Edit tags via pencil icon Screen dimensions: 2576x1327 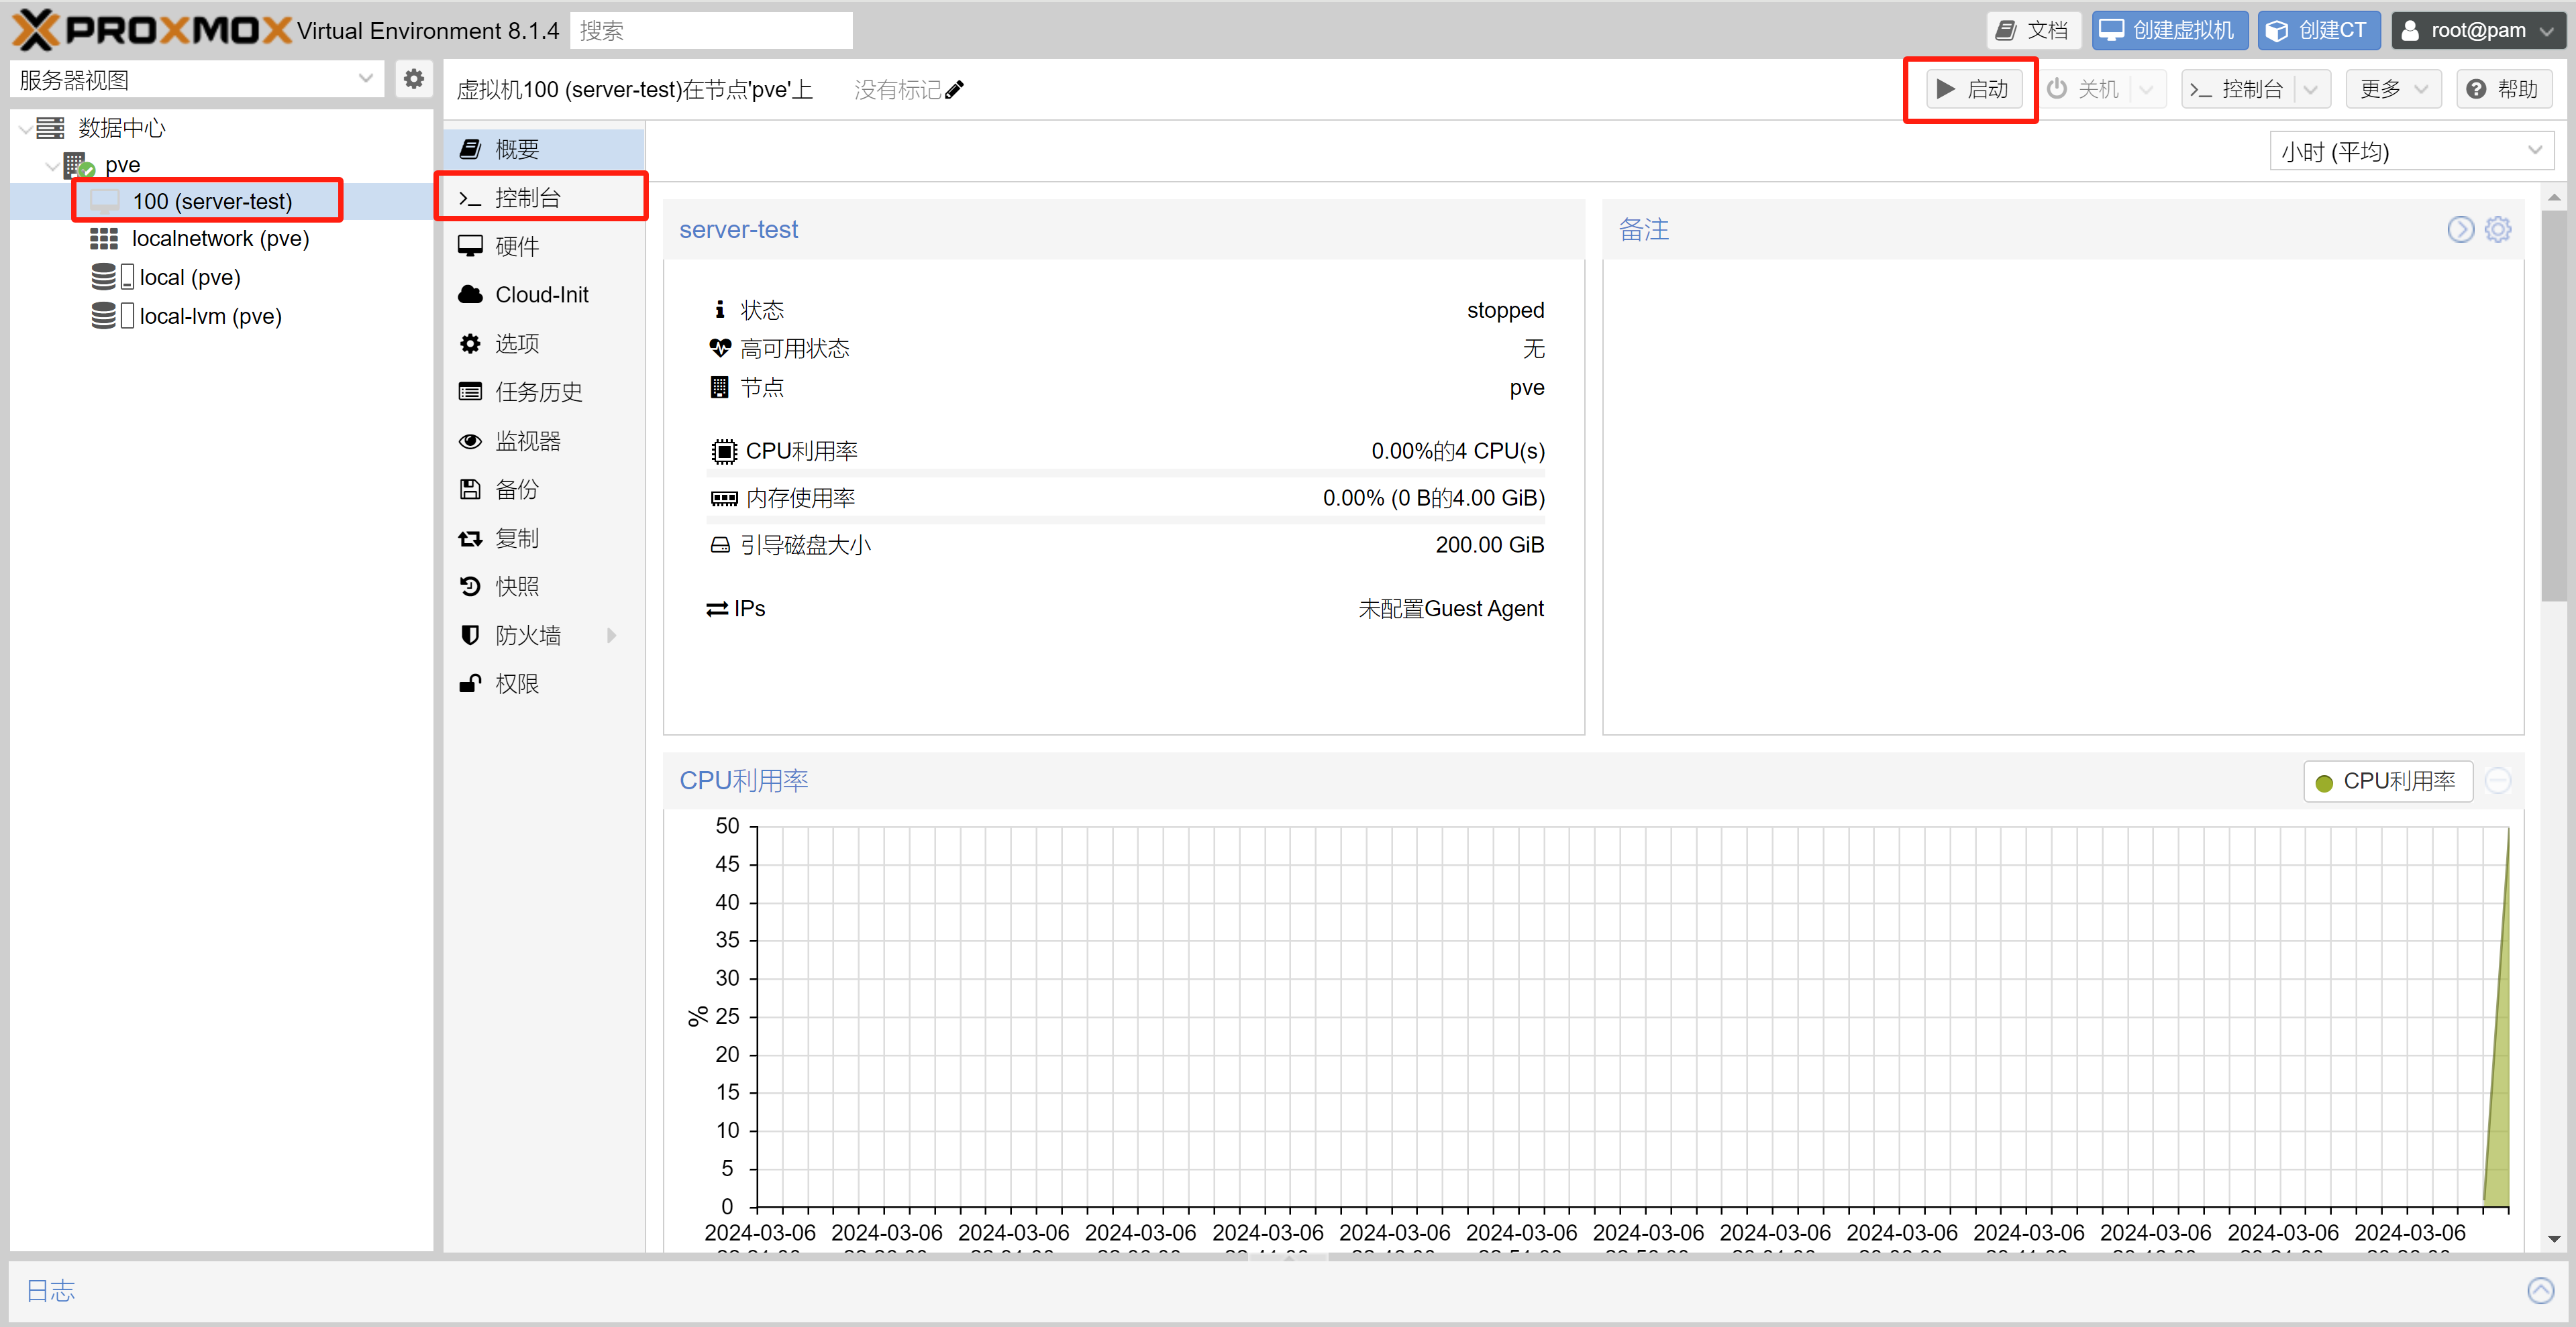tap(954, 90)
